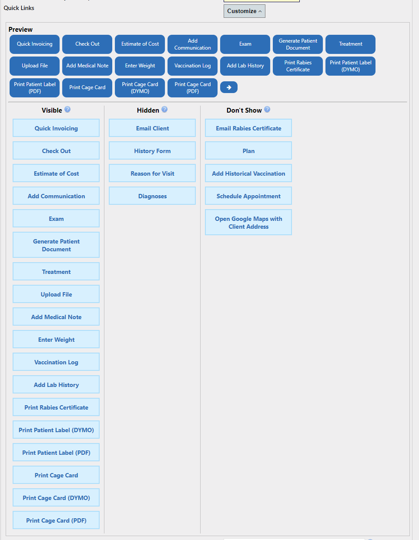Collapse the Customize dropdown
This screenshot has width=419, height=540.
245,11
